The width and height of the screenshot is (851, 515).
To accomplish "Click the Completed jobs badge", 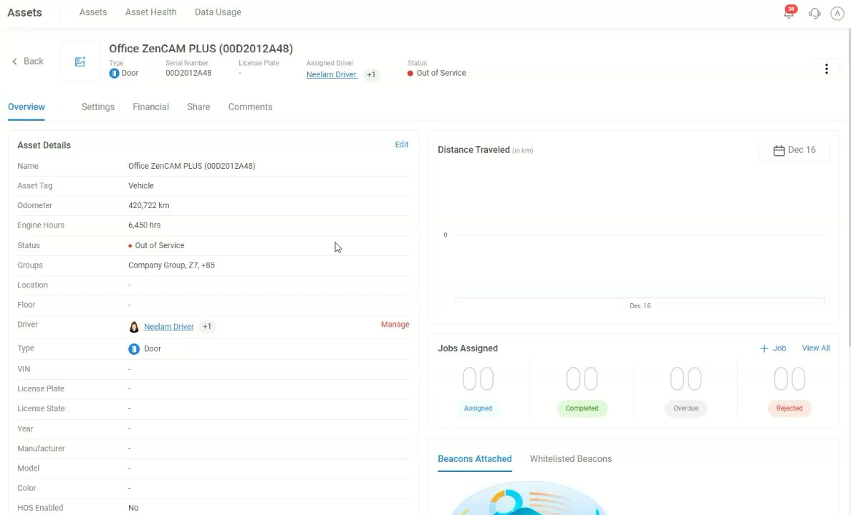I will pyautogui.click(x=582, y=408).
